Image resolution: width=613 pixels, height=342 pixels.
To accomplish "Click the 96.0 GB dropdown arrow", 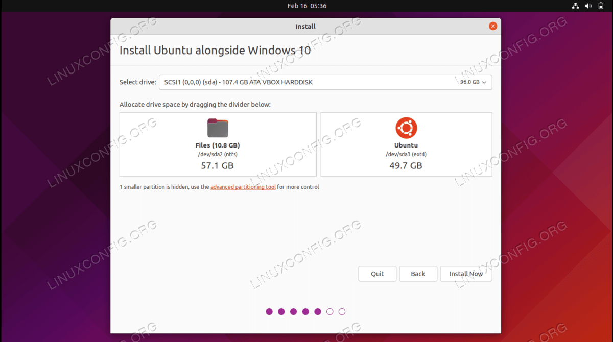I will pyautogui.click(x=484, y=82).
